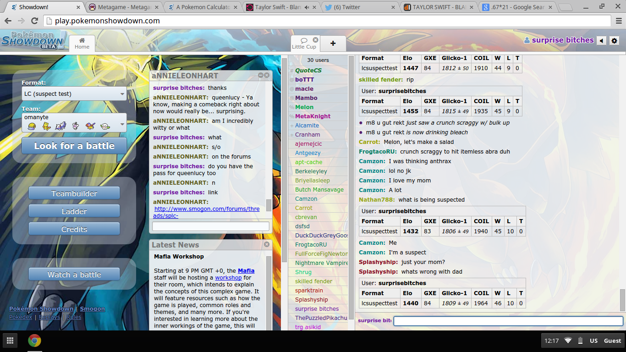Viewport: 626px width, 352px height.
Task: Open the ChromeOS app launcher grid
Action: [10, 341]
